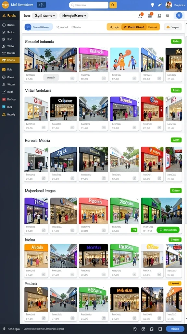Screen dimensions: 187x334
Task: Click the blue circular button in header row
Action: (179, 15)
